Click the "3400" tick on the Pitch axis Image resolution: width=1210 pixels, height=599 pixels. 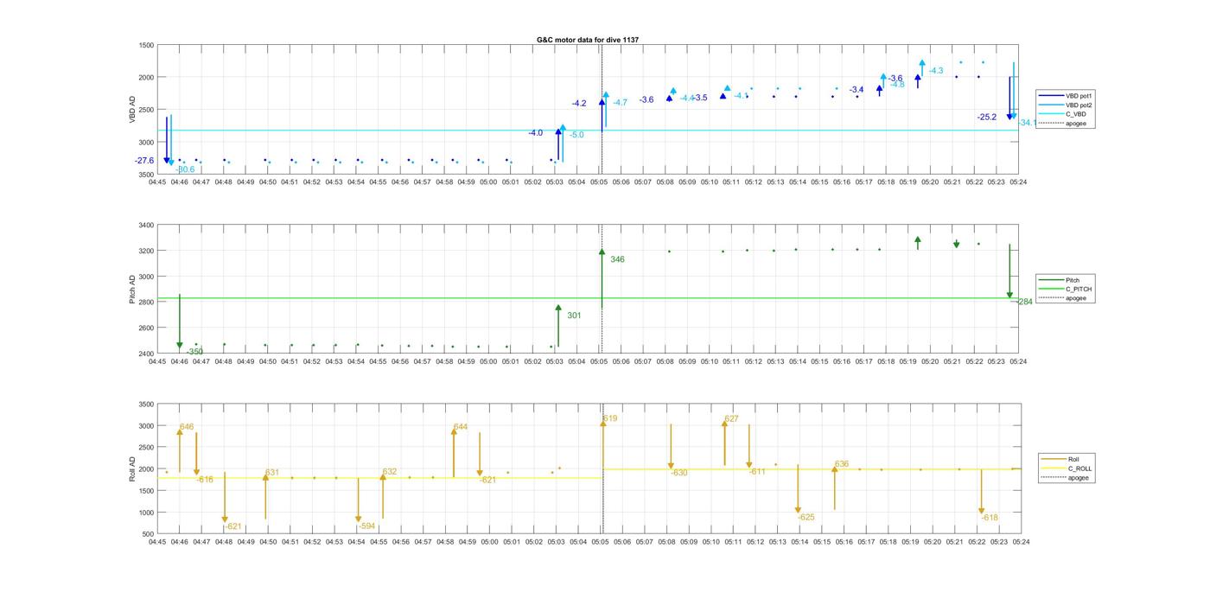click(147, 225)
